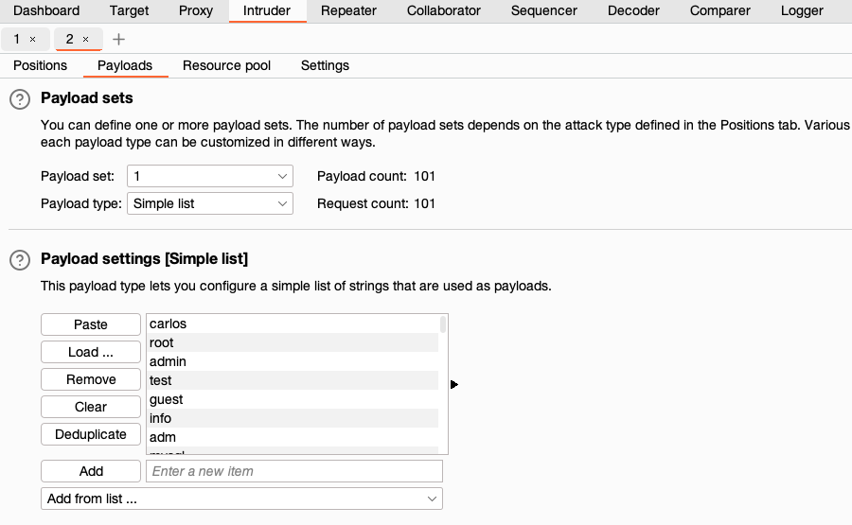Open Payload sets help icon
The image size is (852, 525).
point(20,99)
